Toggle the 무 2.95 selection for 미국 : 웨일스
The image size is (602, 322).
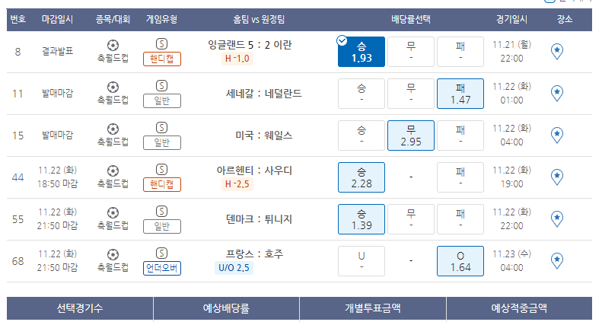411,135
